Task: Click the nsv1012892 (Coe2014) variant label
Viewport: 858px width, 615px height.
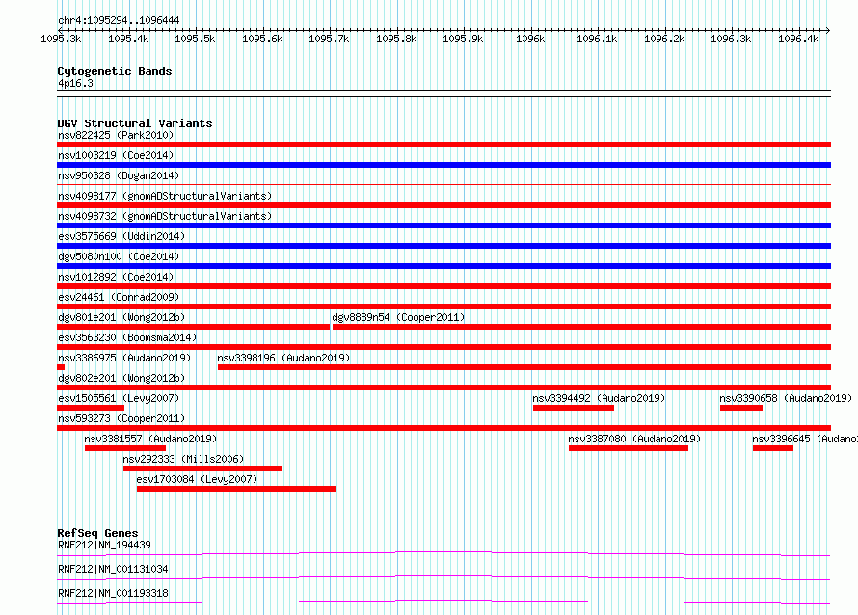Action: pos(116,277)
